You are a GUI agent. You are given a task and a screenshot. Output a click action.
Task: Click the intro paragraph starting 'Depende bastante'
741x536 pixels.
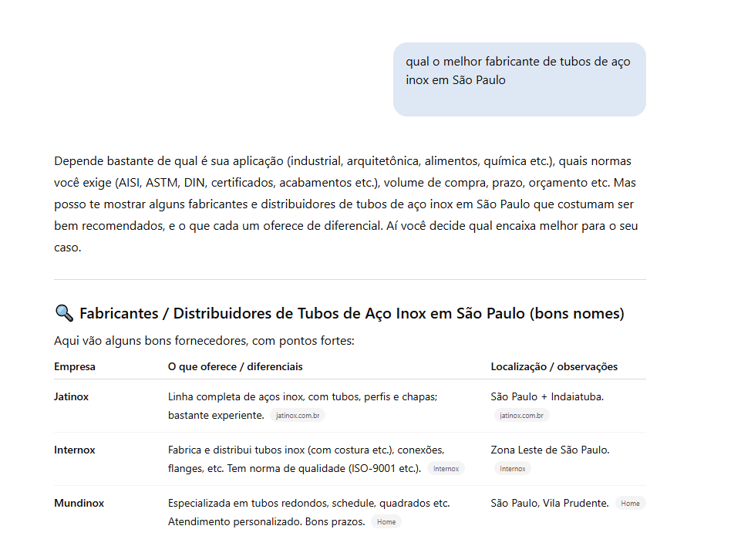(x=347, y=204)
